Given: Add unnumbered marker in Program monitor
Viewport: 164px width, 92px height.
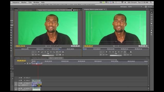Looking at the screenshot, I should tap(107, 52).
